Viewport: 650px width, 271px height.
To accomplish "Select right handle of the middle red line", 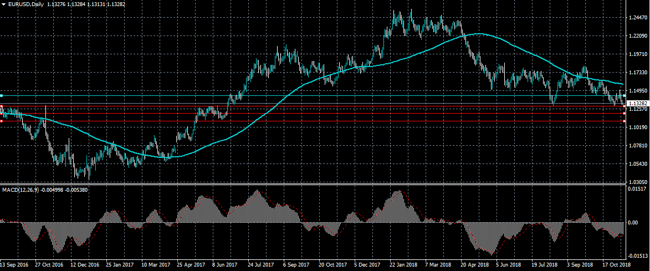I will (625, 114).
